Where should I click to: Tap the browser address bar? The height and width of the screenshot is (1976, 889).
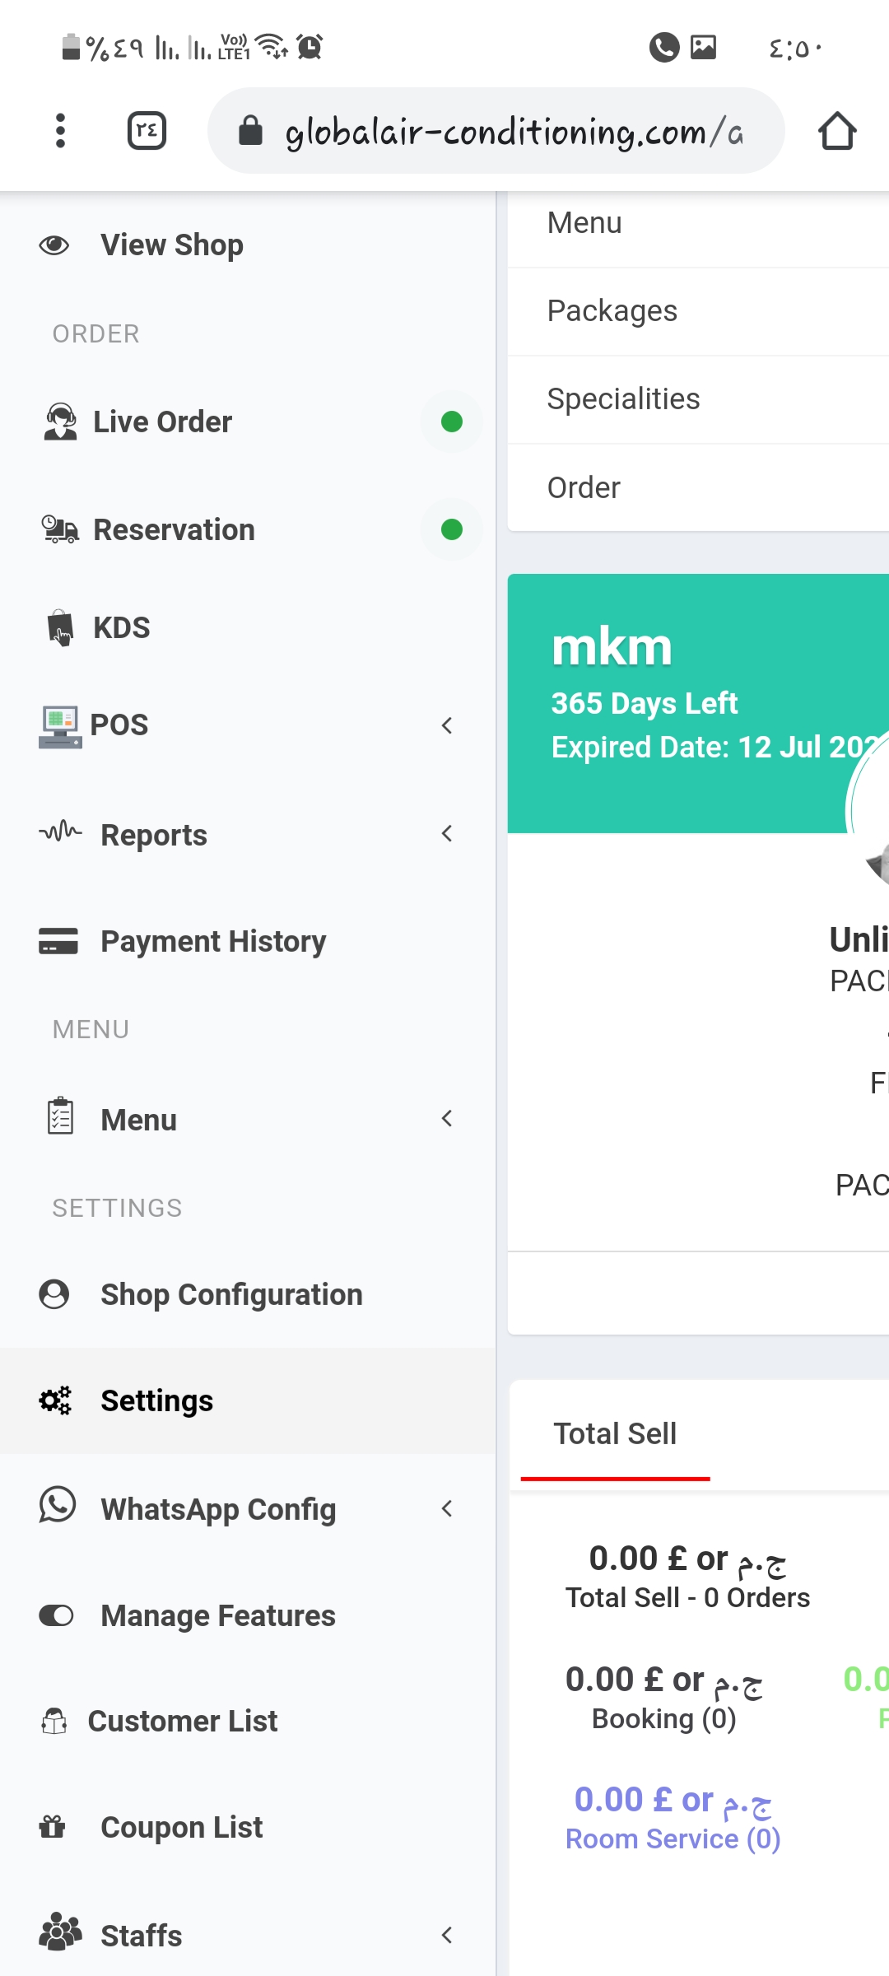coord(496,131)
